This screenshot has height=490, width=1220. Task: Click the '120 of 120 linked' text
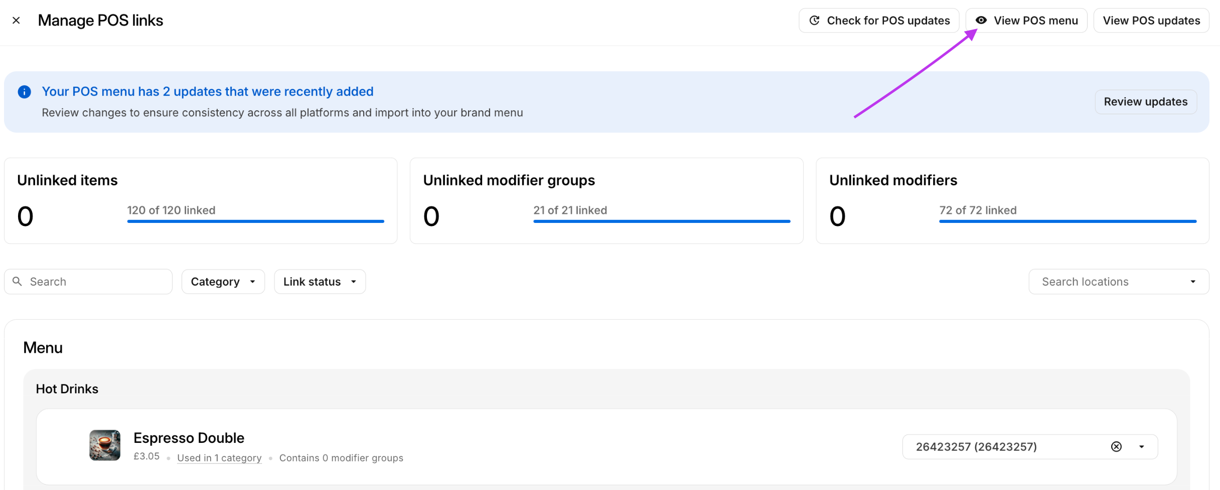click(171, 210)
